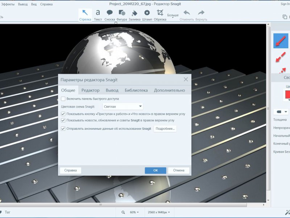
Task: Click the Отменить undo icon
Action: tap(187, 13)
